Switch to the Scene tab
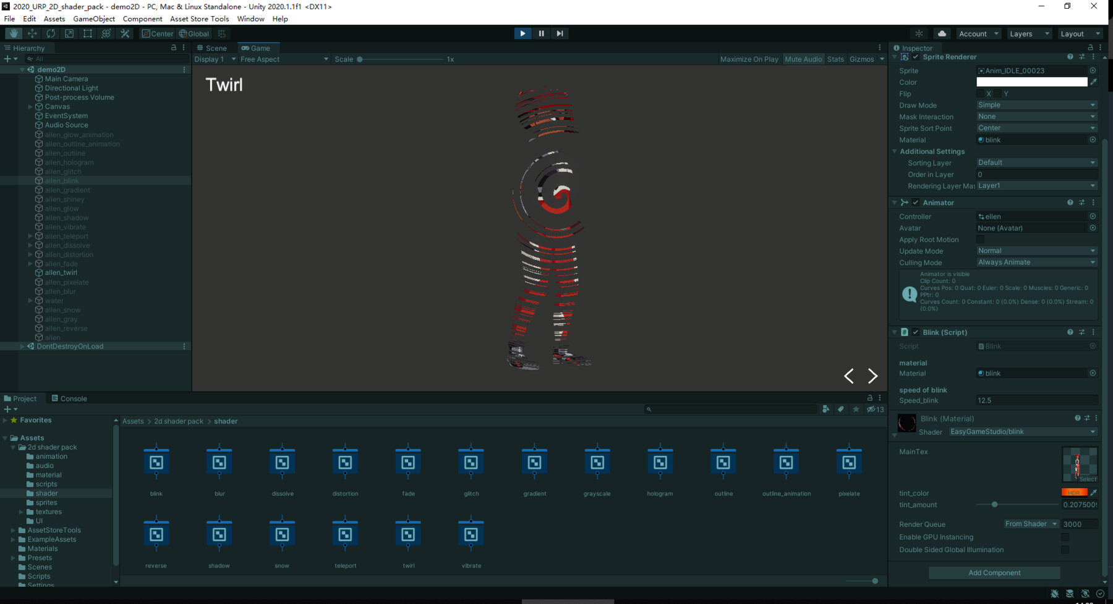The image size is (1113, 604). pyautogui.click(x=213, y=48)
